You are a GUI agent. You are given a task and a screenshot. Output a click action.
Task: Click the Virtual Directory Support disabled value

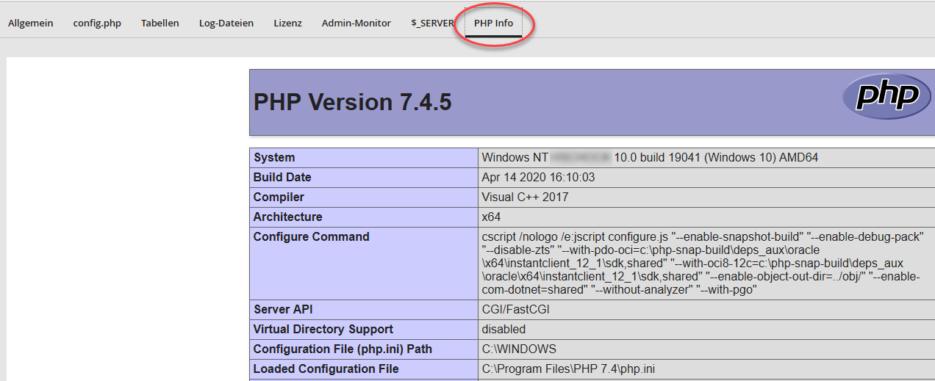tap(504, 329)
